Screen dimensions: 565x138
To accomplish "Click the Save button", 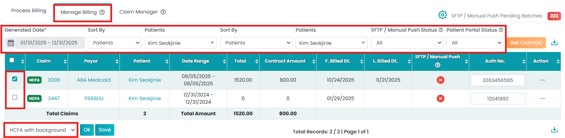I will [105, 130].
